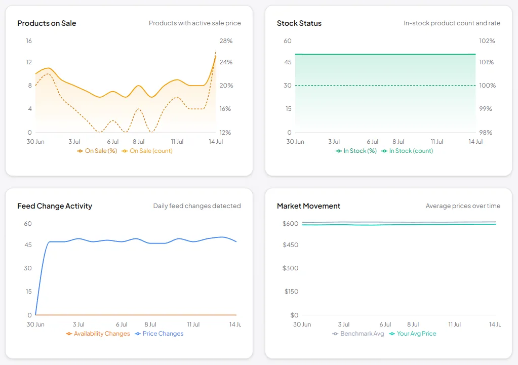Click the 3 Jul date label in Feed Change Activity
This screenshot has height=365, width=518.
tap(78, 325)
